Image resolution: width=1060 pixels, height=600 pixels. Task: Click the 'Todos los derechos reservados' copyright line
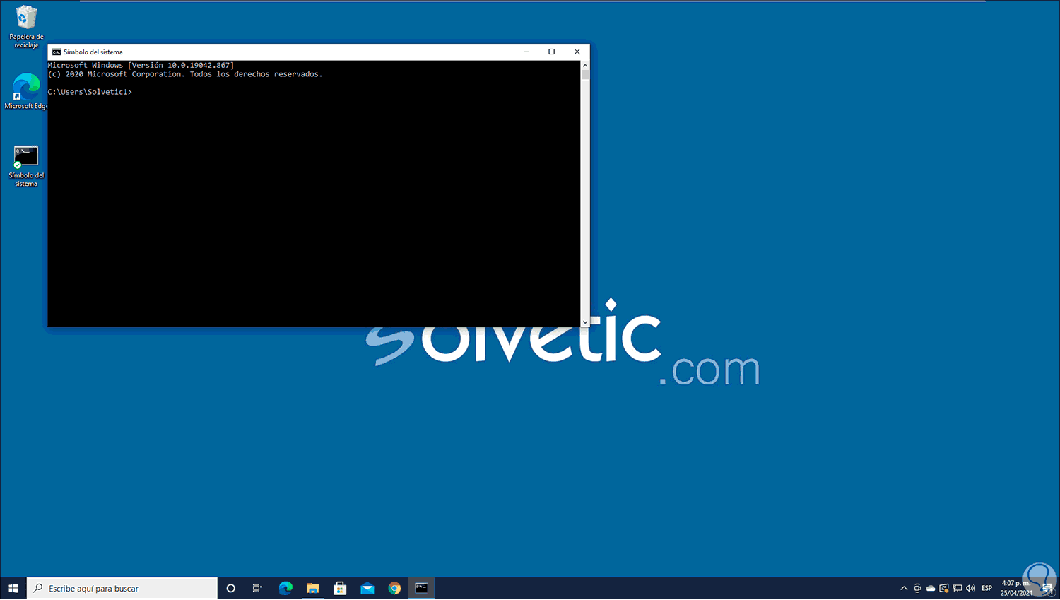click(x=185, y=74)
